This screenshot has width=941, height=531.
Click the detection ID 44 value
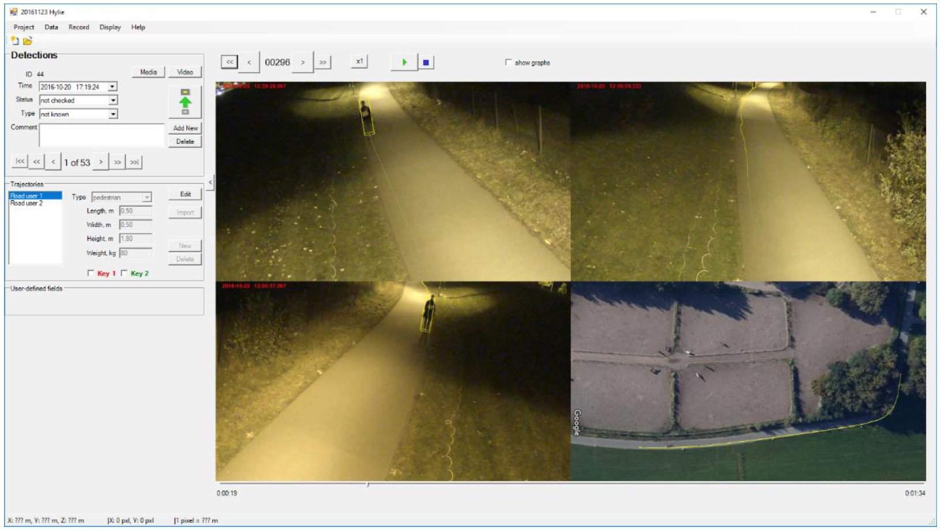tap(40, 74)
